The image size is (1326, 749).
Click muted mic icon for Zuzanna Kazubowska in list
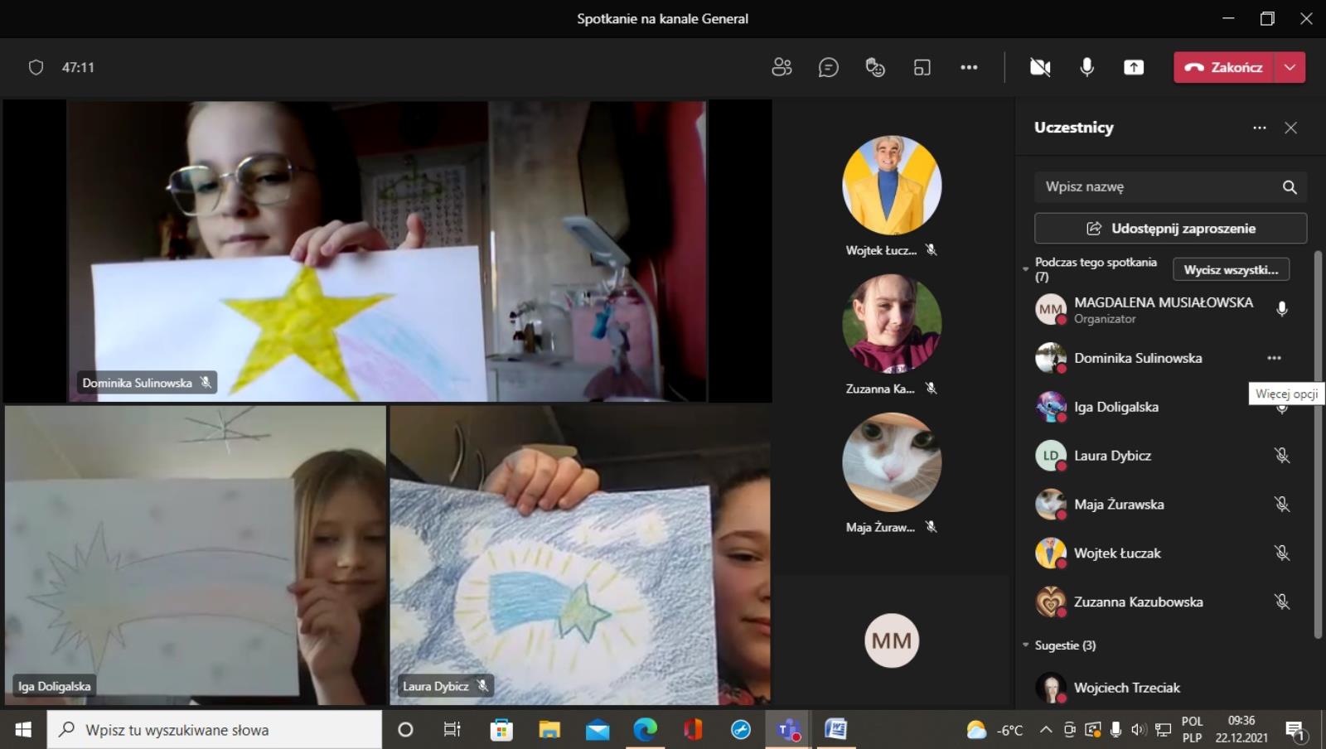point(1282,602)
